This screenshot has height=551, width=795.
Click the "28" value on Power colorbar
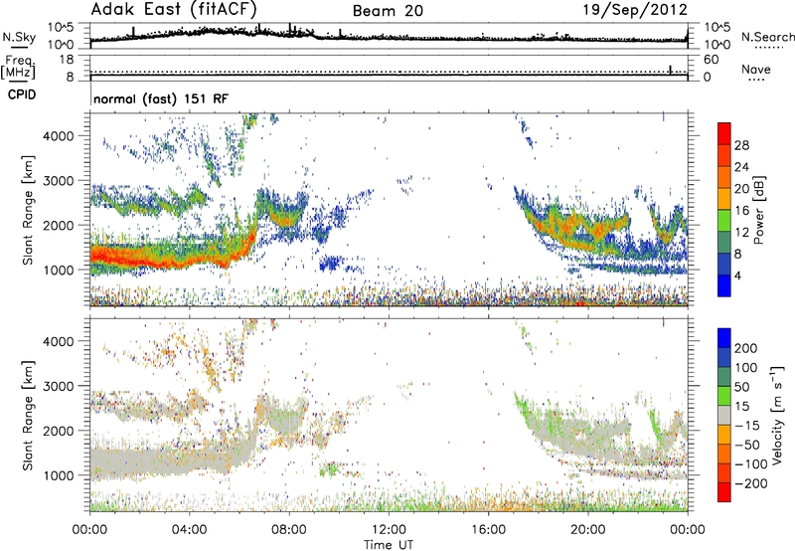741,145
